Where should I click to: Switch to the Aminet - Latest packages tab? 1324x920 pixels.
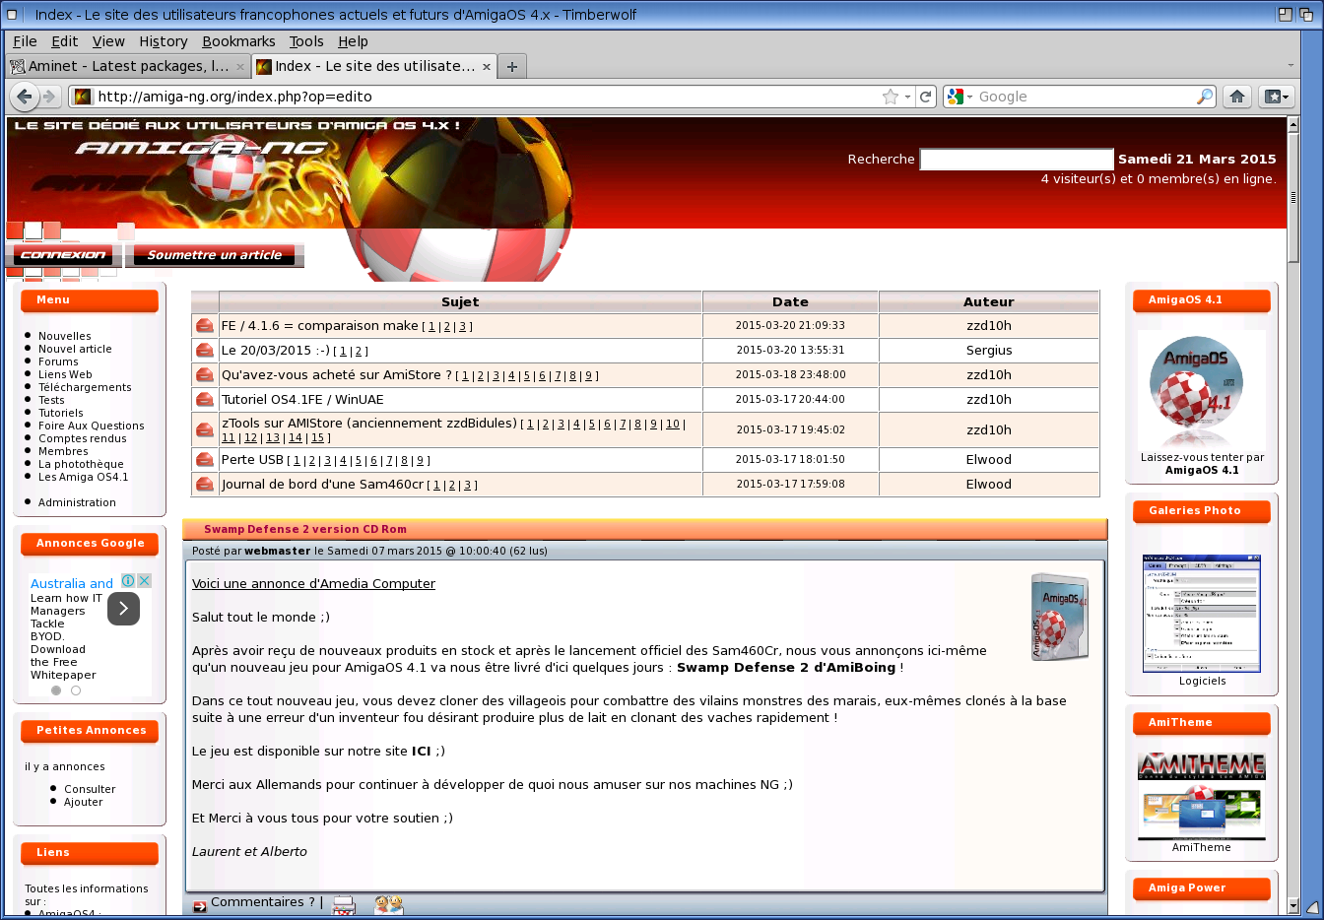pyautogui.click(x=128, y=67)
